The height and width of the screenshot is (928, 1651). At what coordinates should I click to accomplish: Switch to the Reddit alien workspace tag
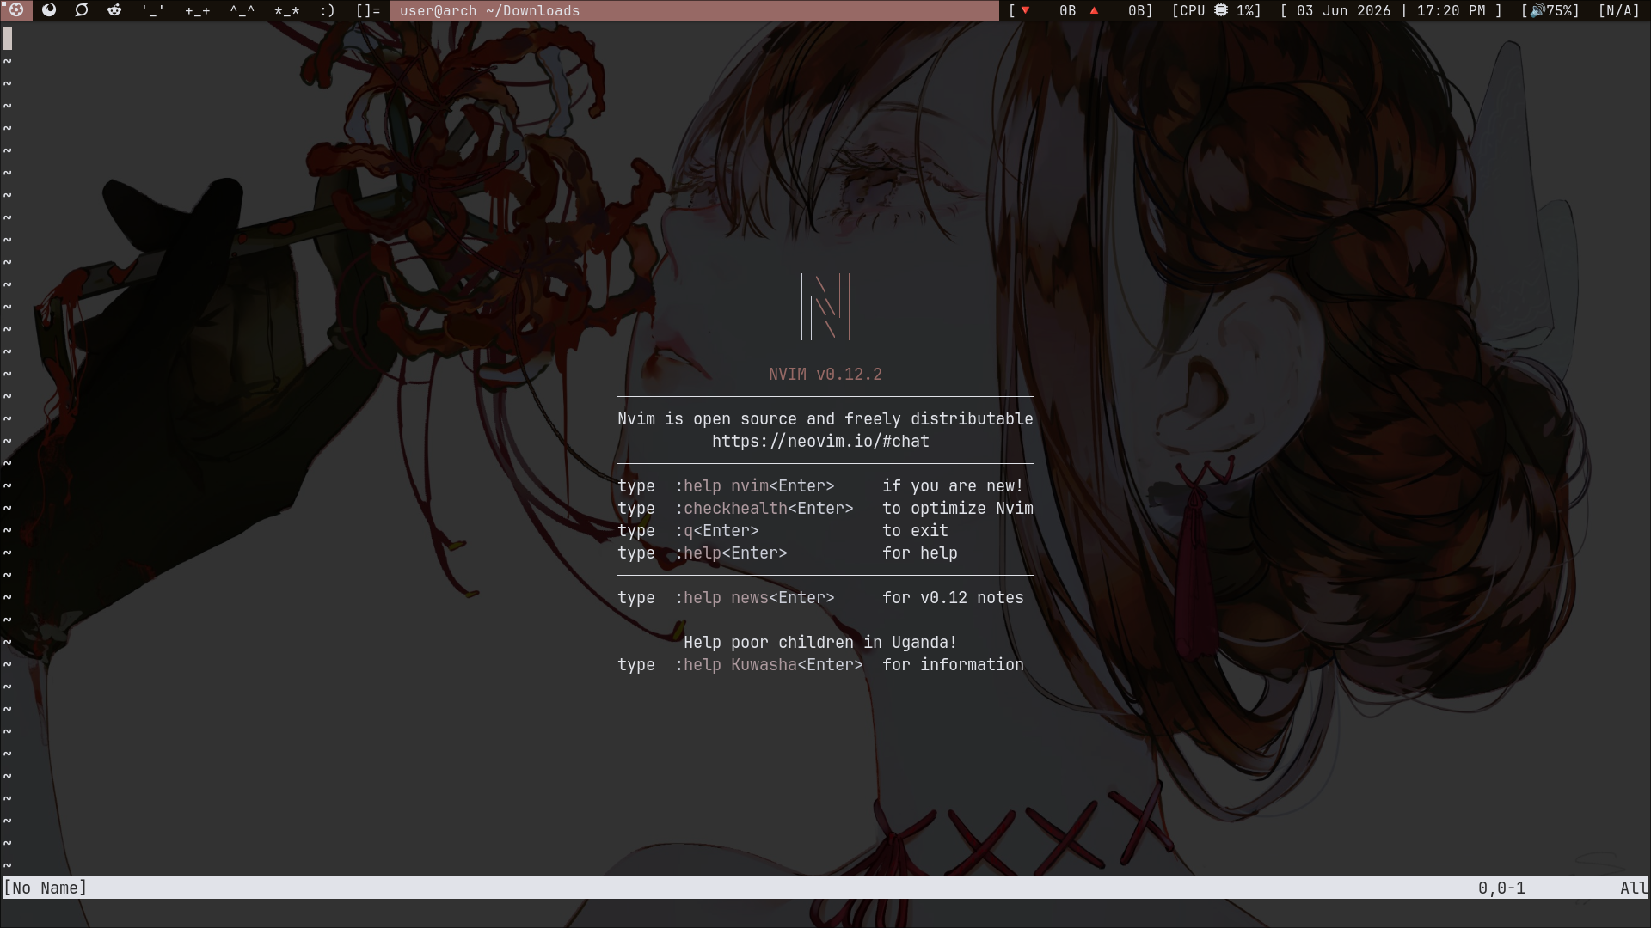pyautogui.click(x=114, y=10)
